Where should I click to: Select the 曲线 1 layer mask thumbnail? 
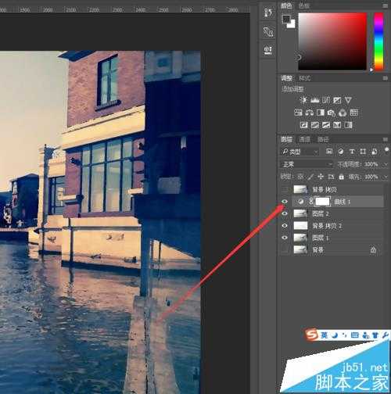[x=322, y=202]
